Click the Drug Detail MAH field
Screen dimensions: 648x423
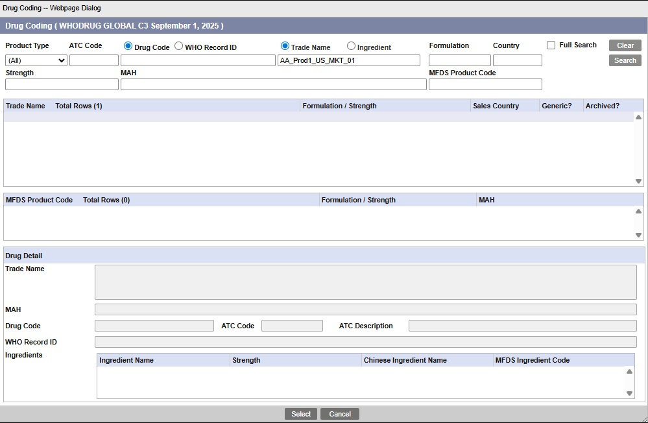tap(366, 309)
